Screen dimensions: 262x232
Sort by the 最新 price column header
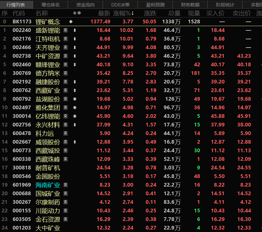(104, 13)
